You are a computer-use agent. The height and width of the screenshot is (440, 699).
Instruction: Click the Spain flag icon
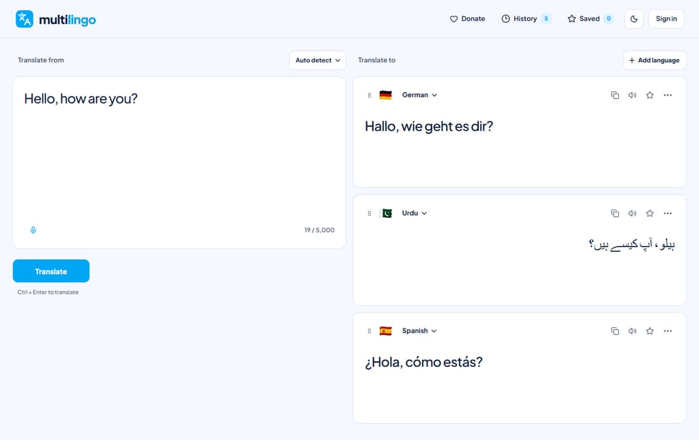[386, 331]
